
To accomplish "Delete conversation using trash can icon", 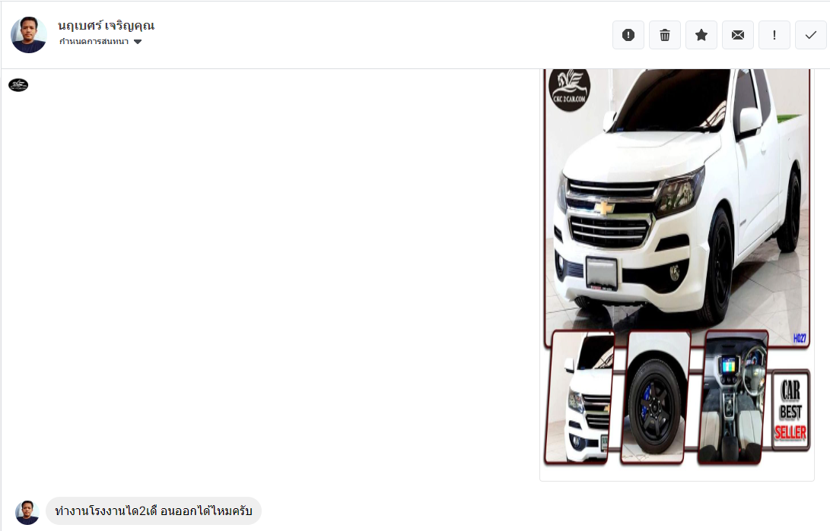I will (665, 35).
